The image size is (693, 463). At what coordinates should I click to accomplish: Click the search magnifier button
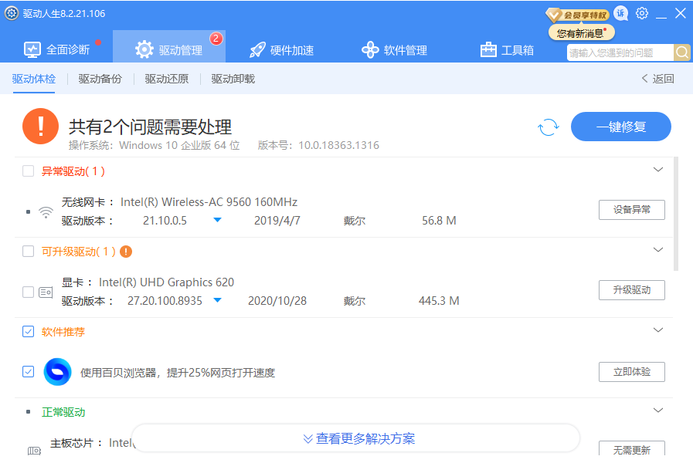click(x=682, y=52)
